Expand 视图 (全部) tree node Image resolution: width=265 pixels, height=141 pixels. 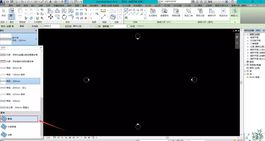coord(245,34)
